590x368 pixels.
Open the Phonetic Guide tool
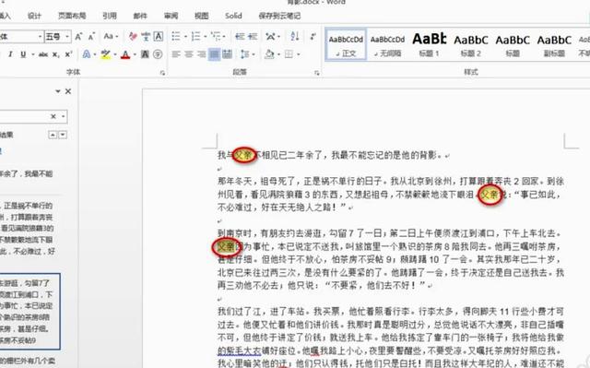(146, 37)
